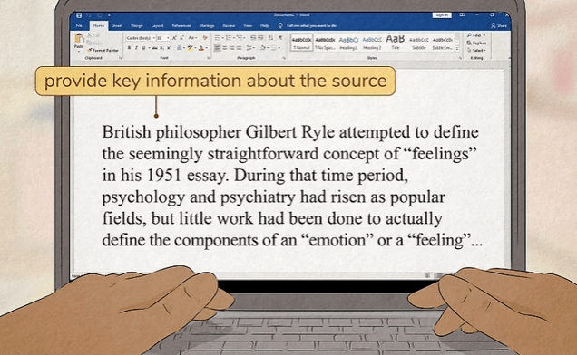Click the Clear All Formatting icon
Viewport: 577px width, 355px height.
click(x=205, y=38)
